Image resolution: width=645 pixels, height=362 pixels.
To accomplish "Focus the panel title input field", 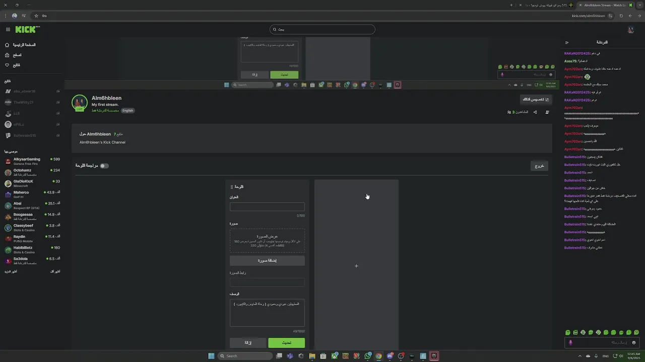I will tap(267, 207).
